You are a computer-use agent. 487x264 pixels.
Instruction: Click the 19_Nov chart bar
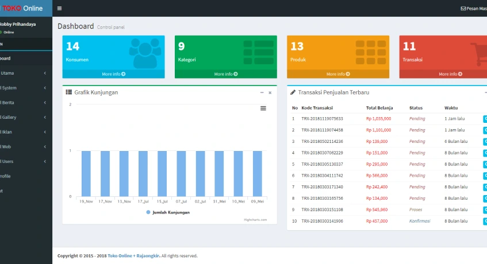point(86,173)
